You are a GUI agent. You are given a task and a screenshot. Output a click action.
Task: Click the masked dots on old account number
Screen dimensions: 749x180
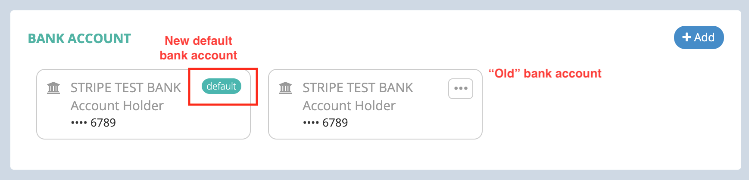click(311, 123)
